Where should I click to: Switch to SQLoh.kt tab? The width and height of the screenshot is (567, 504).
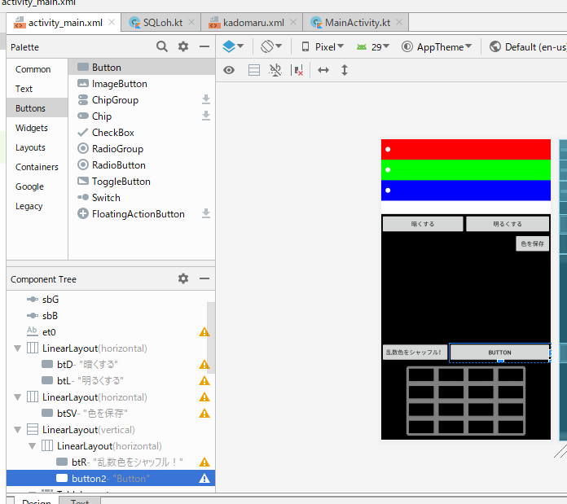coord(161,23)
